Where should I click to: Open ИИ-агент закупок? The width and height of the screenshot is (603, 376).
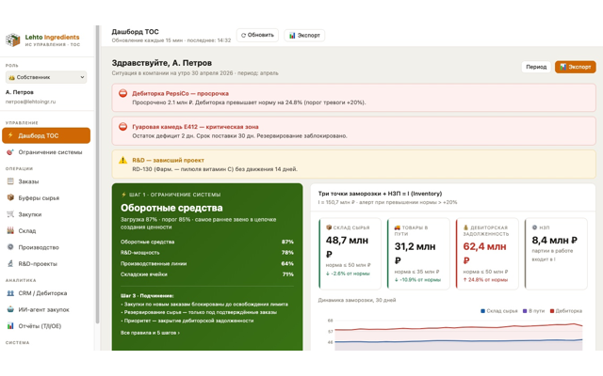(46, 309)
